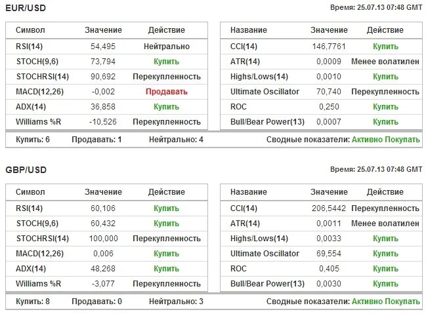
Task: Select EUR/USD CCI(14) value 146,7761
Action: click(329, 47)
